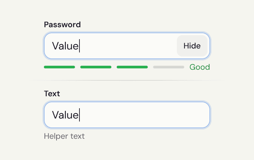Click the "Password" field label
Screen dimensions: 254x160
click(63, 25)
